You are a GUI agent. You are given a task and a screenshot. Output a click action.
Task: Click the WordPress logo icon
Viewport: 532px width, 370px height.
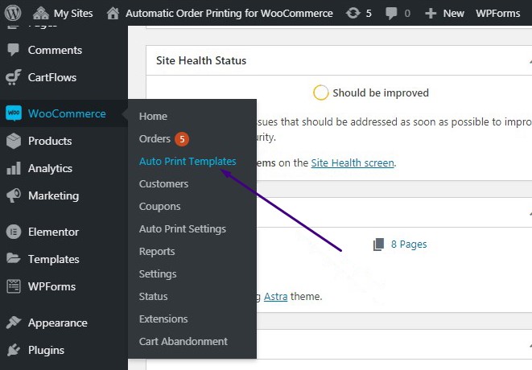(14, 13)
